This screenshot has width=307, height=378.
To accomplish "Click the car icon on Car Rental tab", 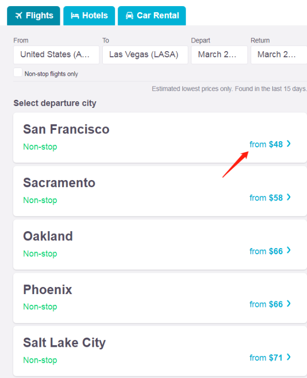I will 129,16.
